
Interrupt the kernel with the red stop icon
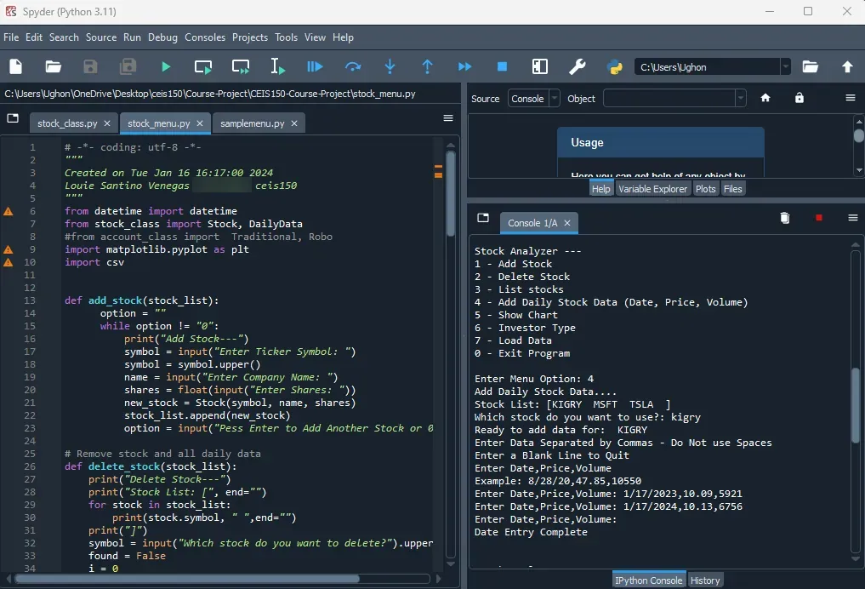[819, 218]
